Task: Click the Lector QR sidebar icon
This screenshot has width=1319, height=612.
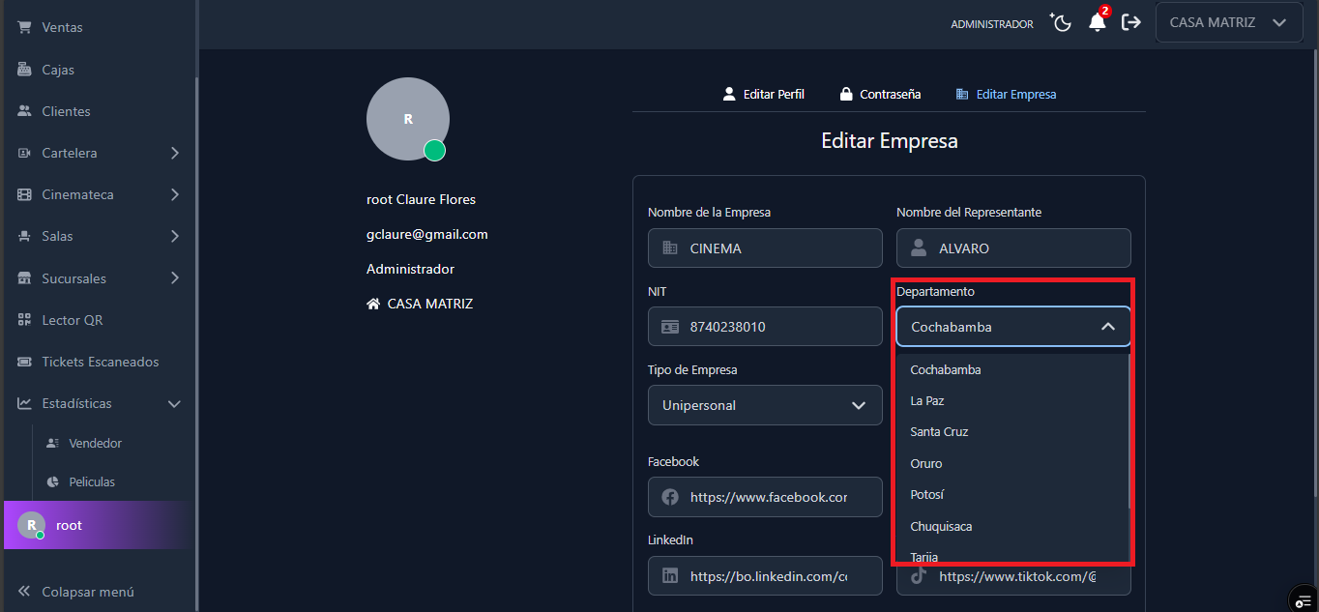Action: pyautogui.click(x=24, y=320)
